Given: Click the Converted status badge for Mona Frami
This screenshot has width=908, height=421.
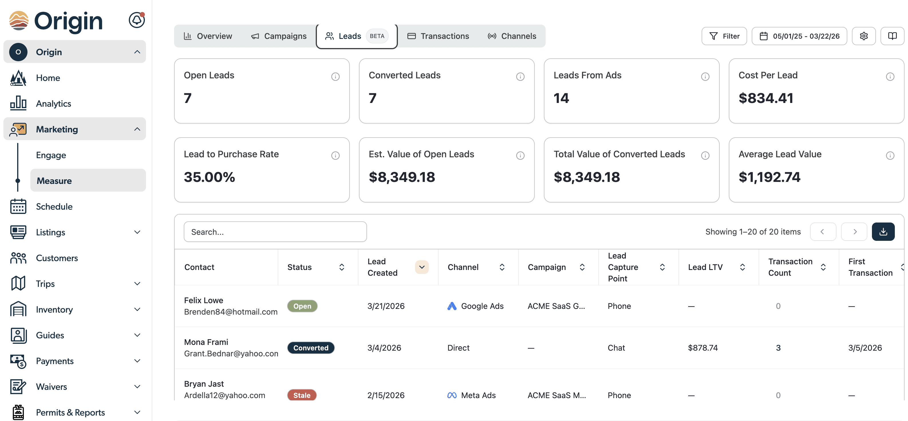Looking at the screenshot, I should pyautogui.click(x=311, y=348).
